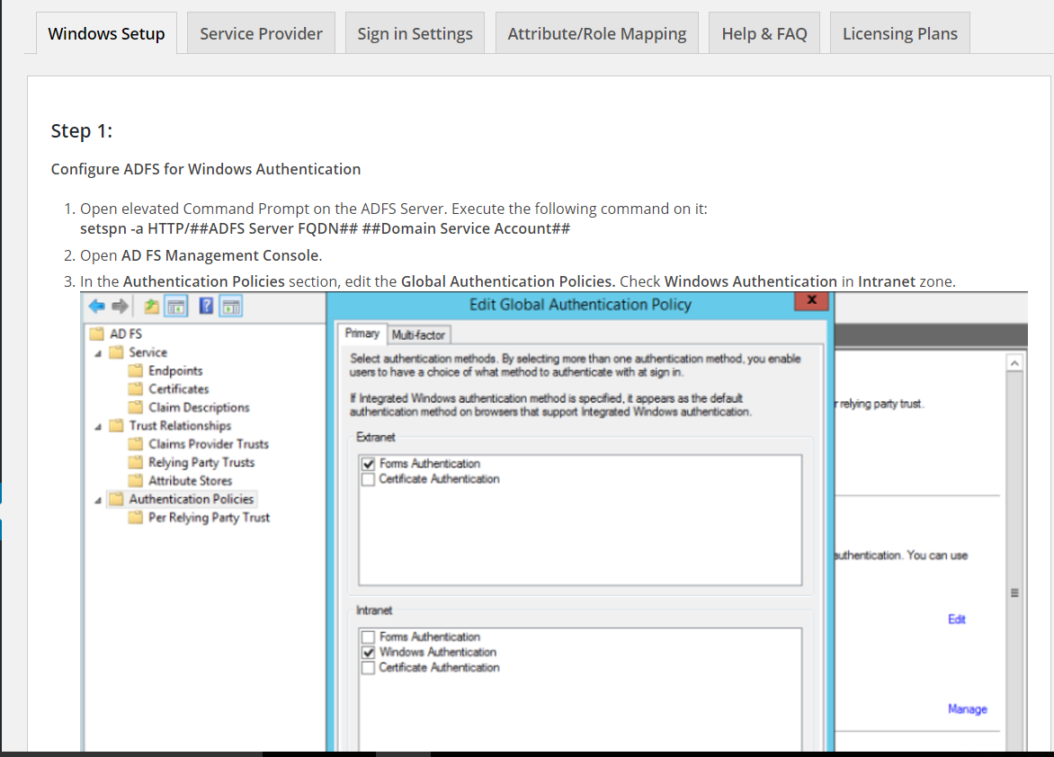Click the Up One Level folder icon
Viewport: 1054px width, 757px height.
(152, 307)
